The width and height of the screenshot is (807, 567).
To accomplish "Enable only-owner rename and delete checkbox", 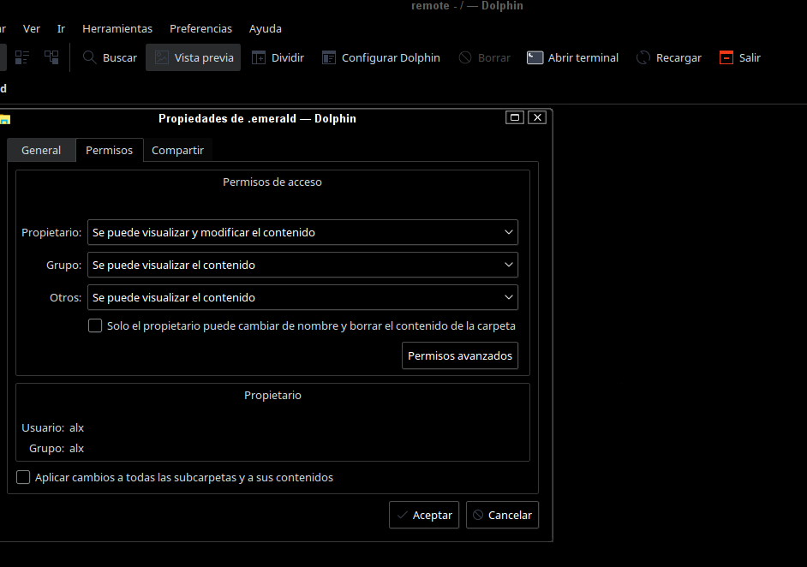I will [95, 325].
